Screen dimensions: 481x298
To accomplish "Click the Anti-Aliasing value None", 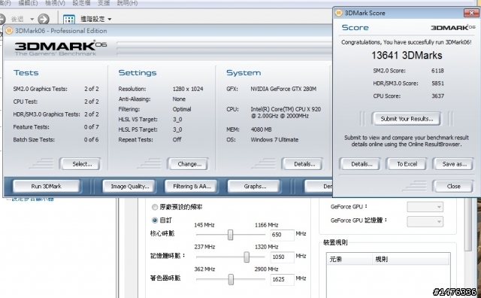I will [x=179, y=99].
